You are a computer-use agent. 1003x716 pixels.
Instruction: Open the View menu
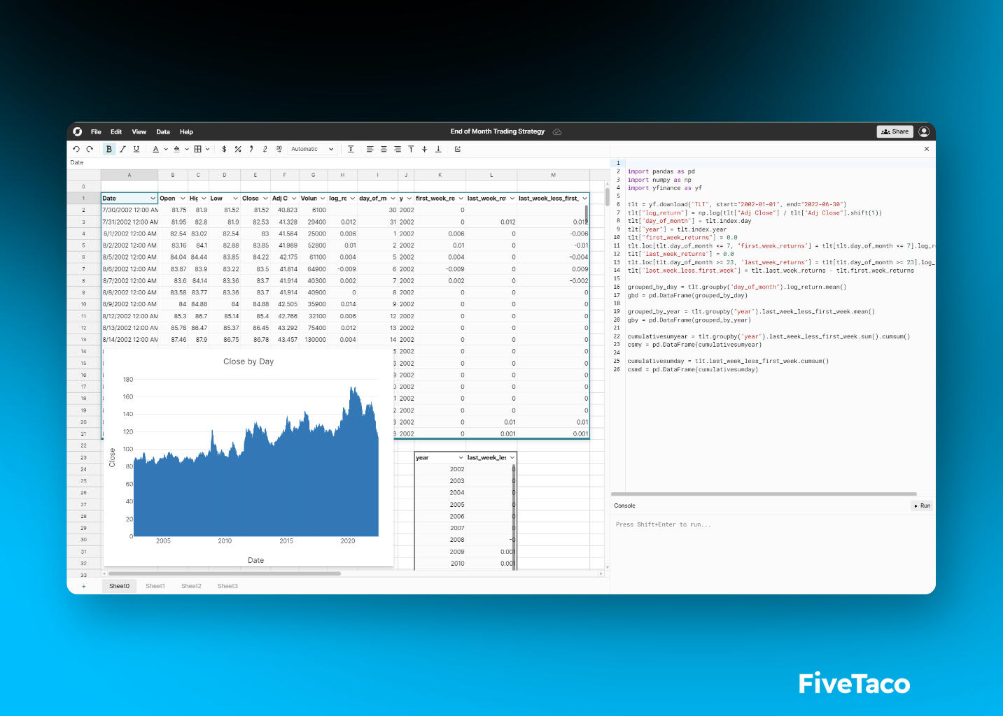pyautogui.click(x=139, y=131)
